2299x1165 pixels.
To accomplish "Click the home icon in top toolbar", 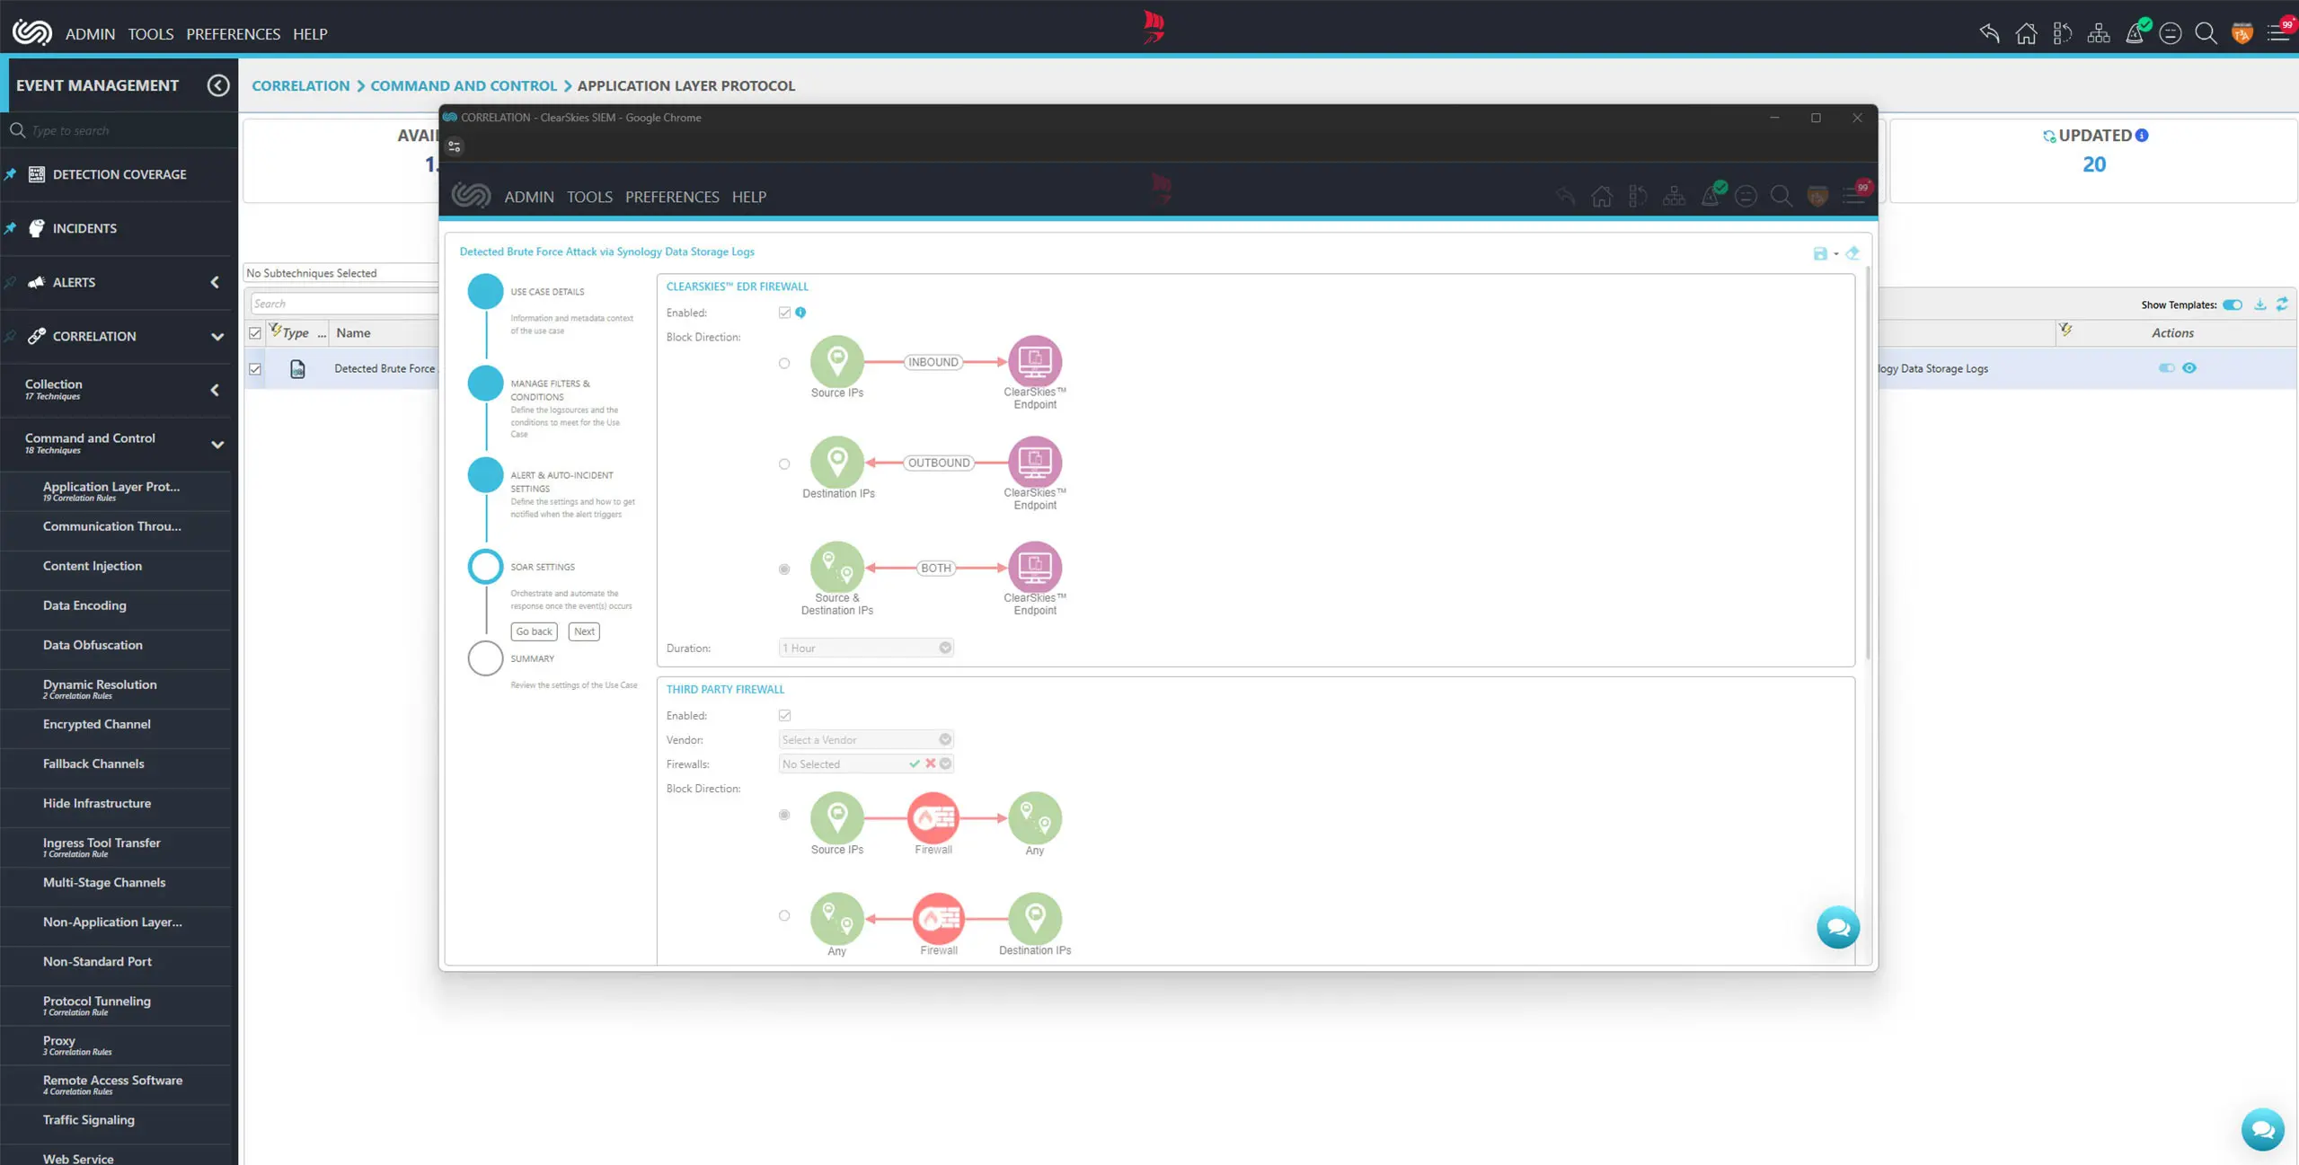I will tap(2025, 34).
